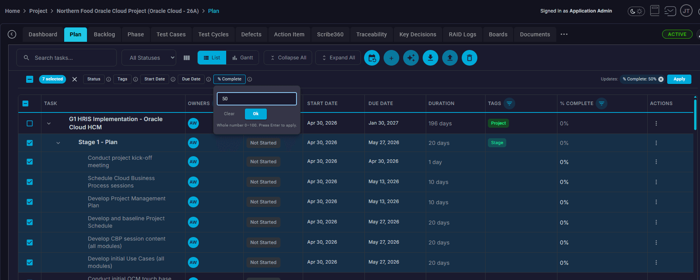Toggle the bulk selection checkbox beside 7 selected
This screenshot has width=700, height=280.
[30, 79]
